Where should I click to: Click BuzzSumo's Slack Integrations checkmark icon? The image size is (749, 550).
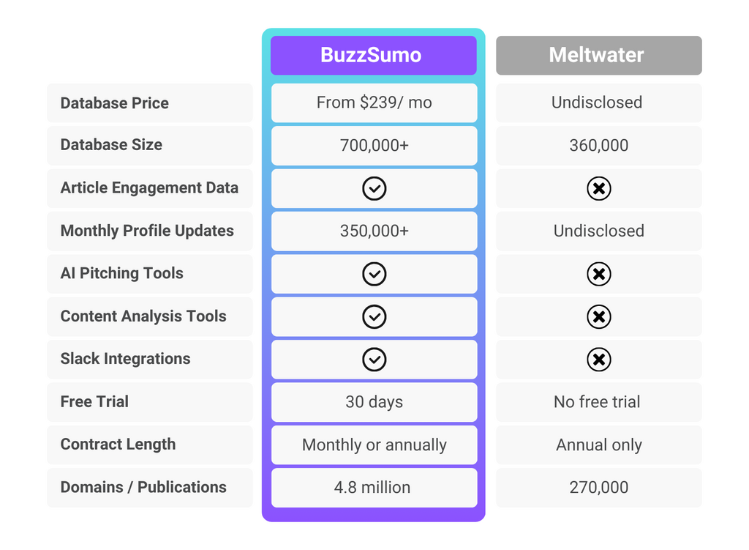(374, 360)
